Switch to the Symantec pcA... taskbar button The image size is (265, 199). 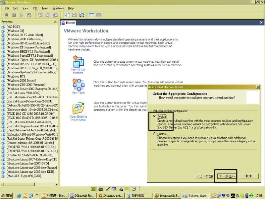click(111, 196)
